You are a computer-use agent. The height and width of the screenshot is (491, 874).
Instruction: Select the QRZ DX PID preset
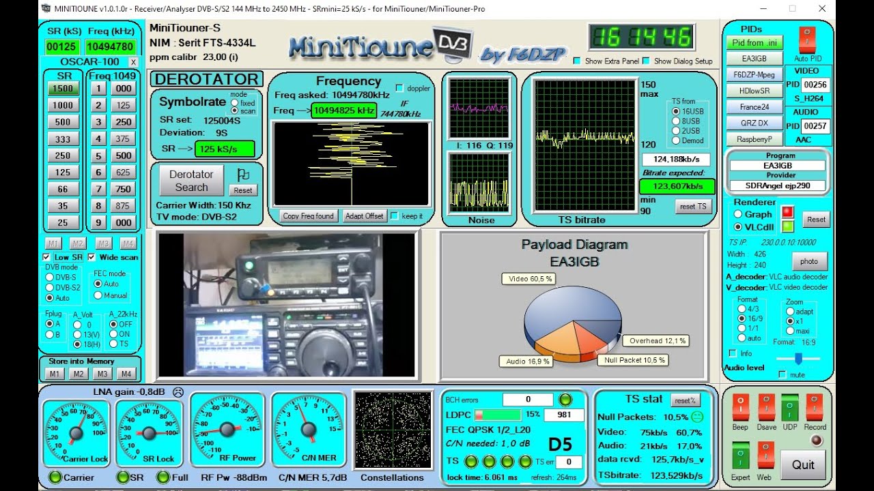point(754,123)
